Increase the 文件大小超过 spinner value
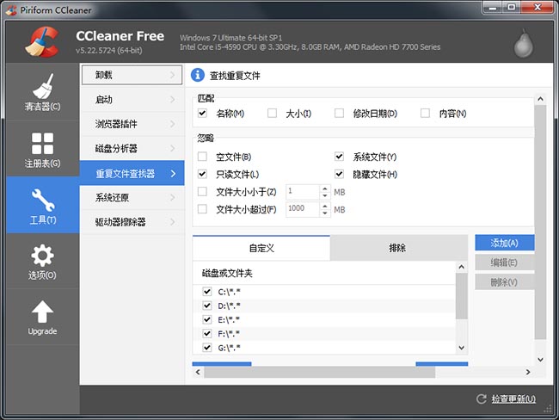Image resolution: width=559 pixels, height=420 pixels. click(x=324, y=206)
